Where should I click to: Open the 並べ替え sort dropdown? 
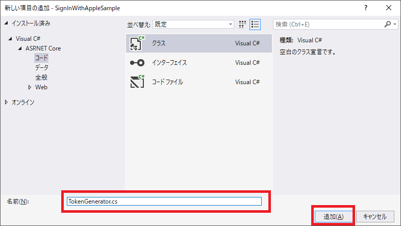193,24
